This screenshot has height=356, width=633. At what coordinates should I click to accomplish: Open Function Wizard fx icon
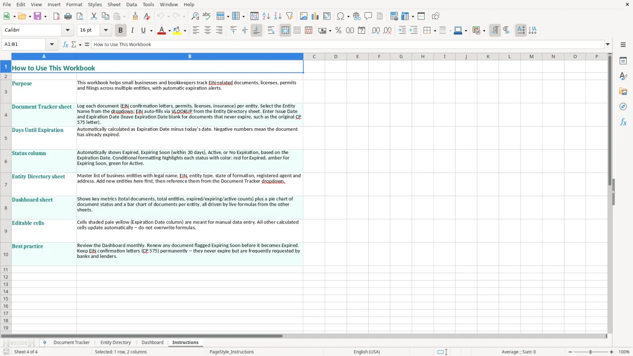(x=65, y=45)
